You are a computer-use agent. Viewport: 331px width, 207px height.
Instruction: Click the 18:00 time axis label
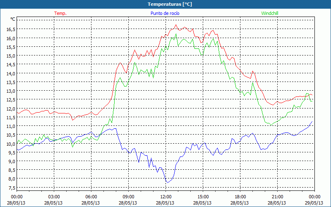click(x=240, y=197)
